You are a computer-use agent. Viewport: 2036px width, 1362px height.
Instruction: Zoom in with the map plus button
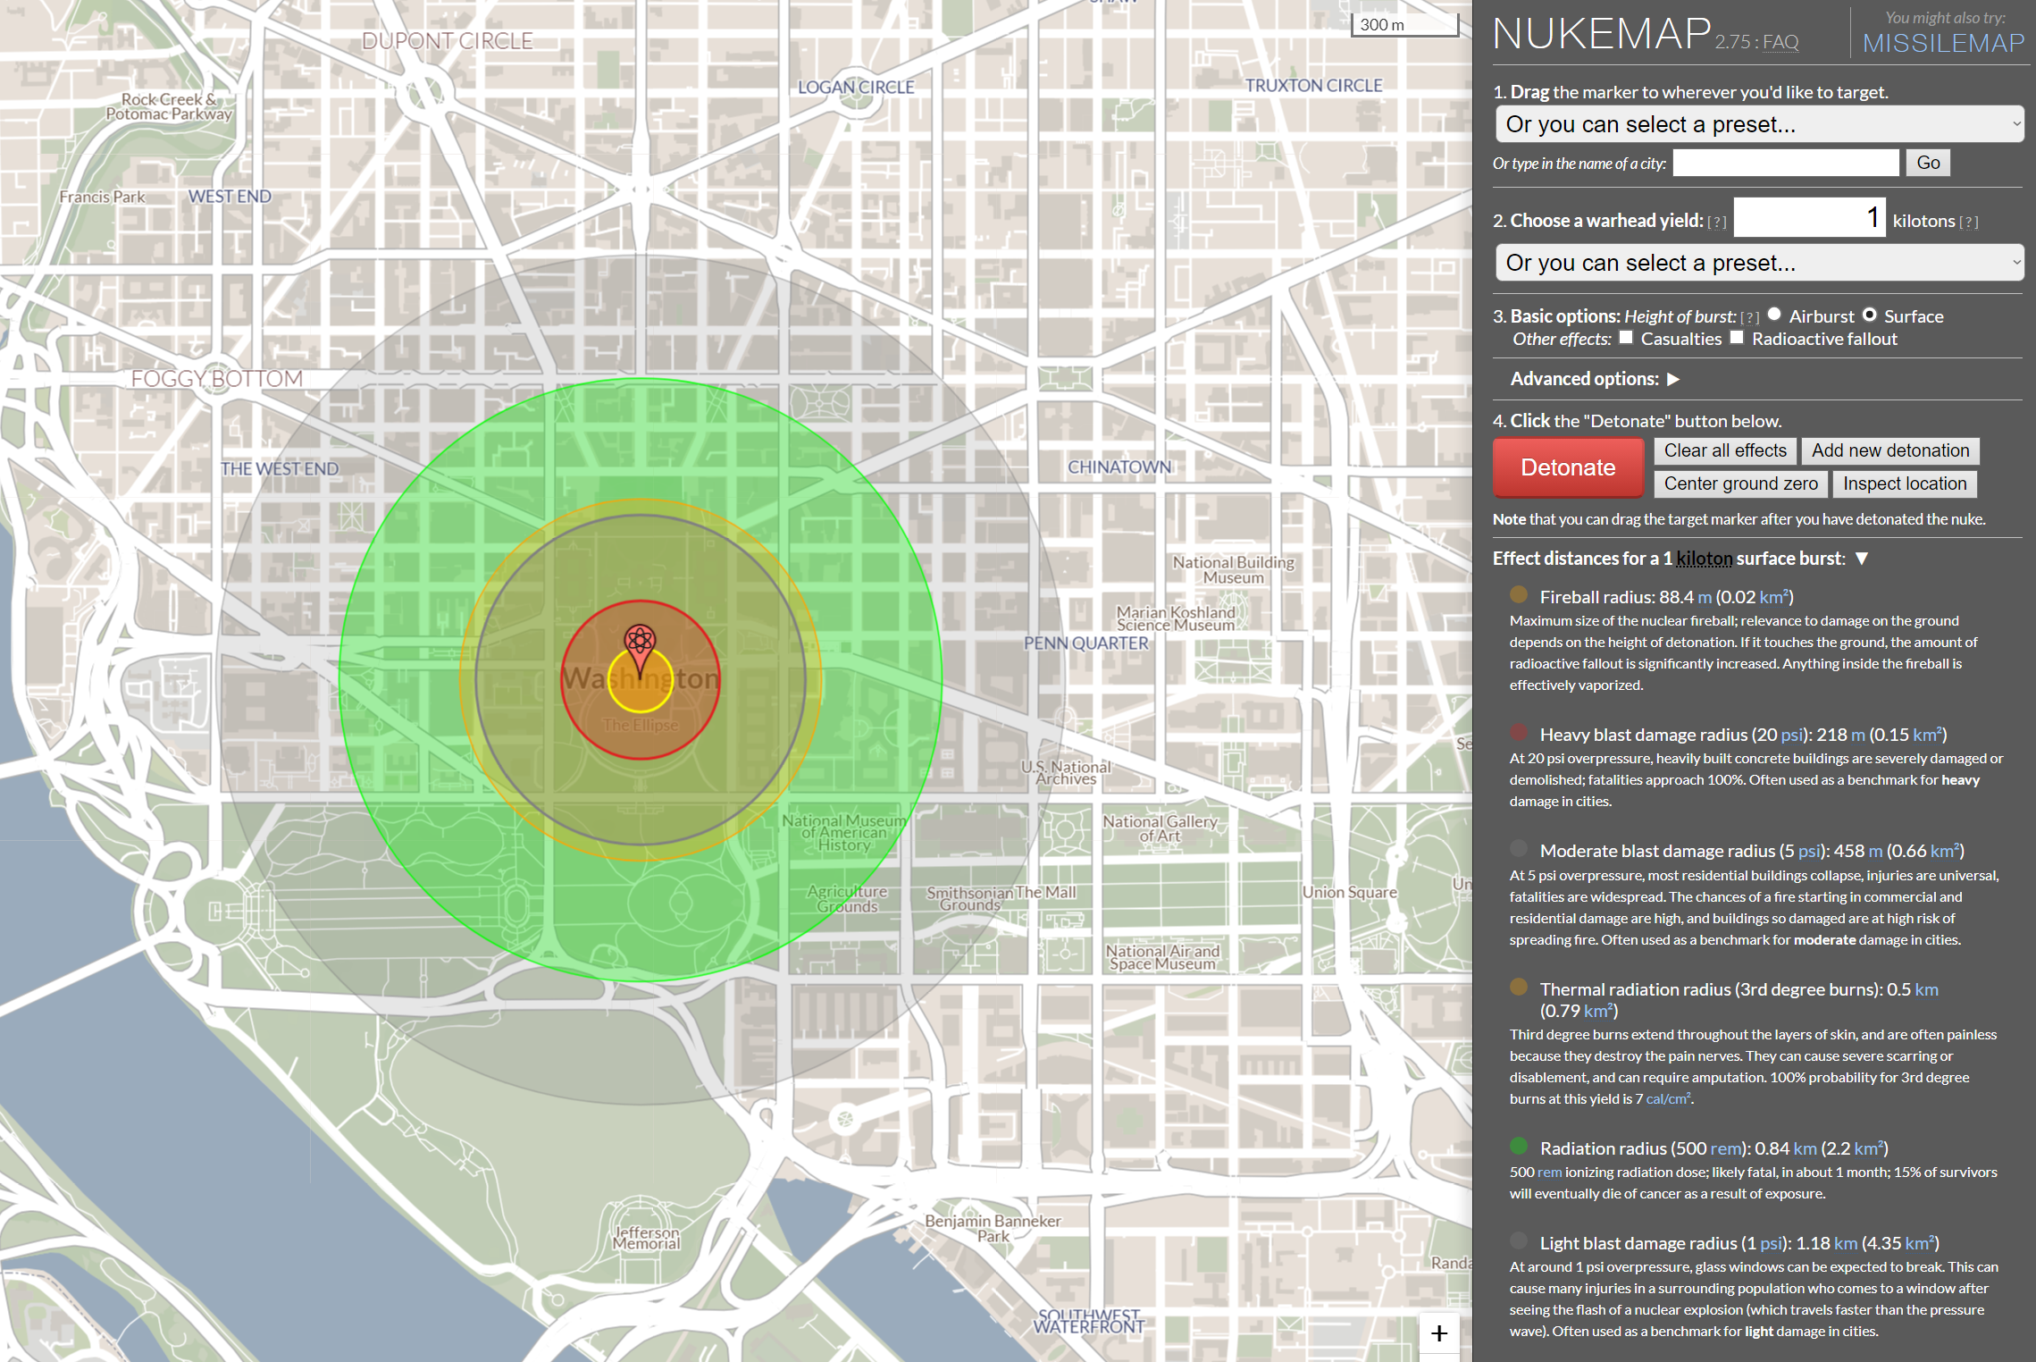coord(1438,1333)
